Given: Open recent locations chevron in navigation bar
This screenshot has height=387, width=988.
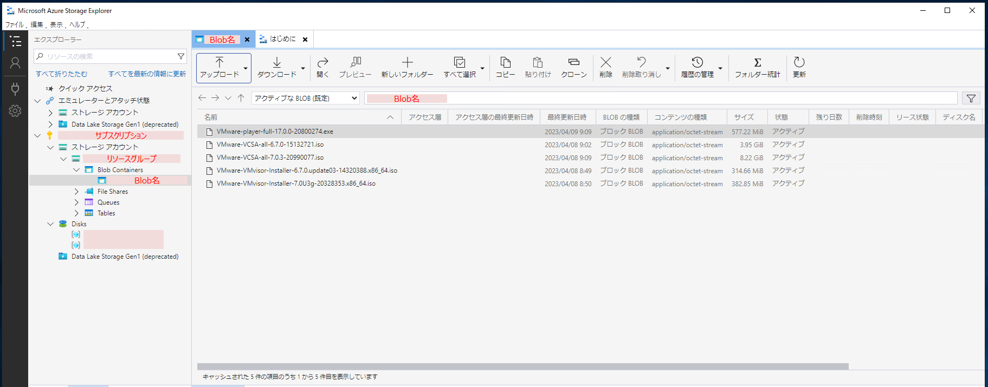Looking at the screenshot, I should 228,98.
